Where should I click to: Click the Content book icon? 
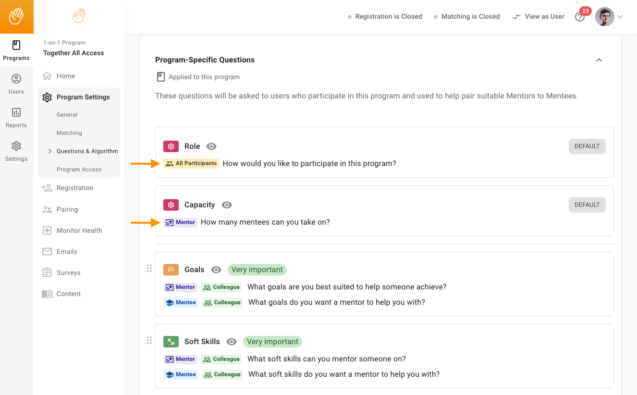[47, 294]
